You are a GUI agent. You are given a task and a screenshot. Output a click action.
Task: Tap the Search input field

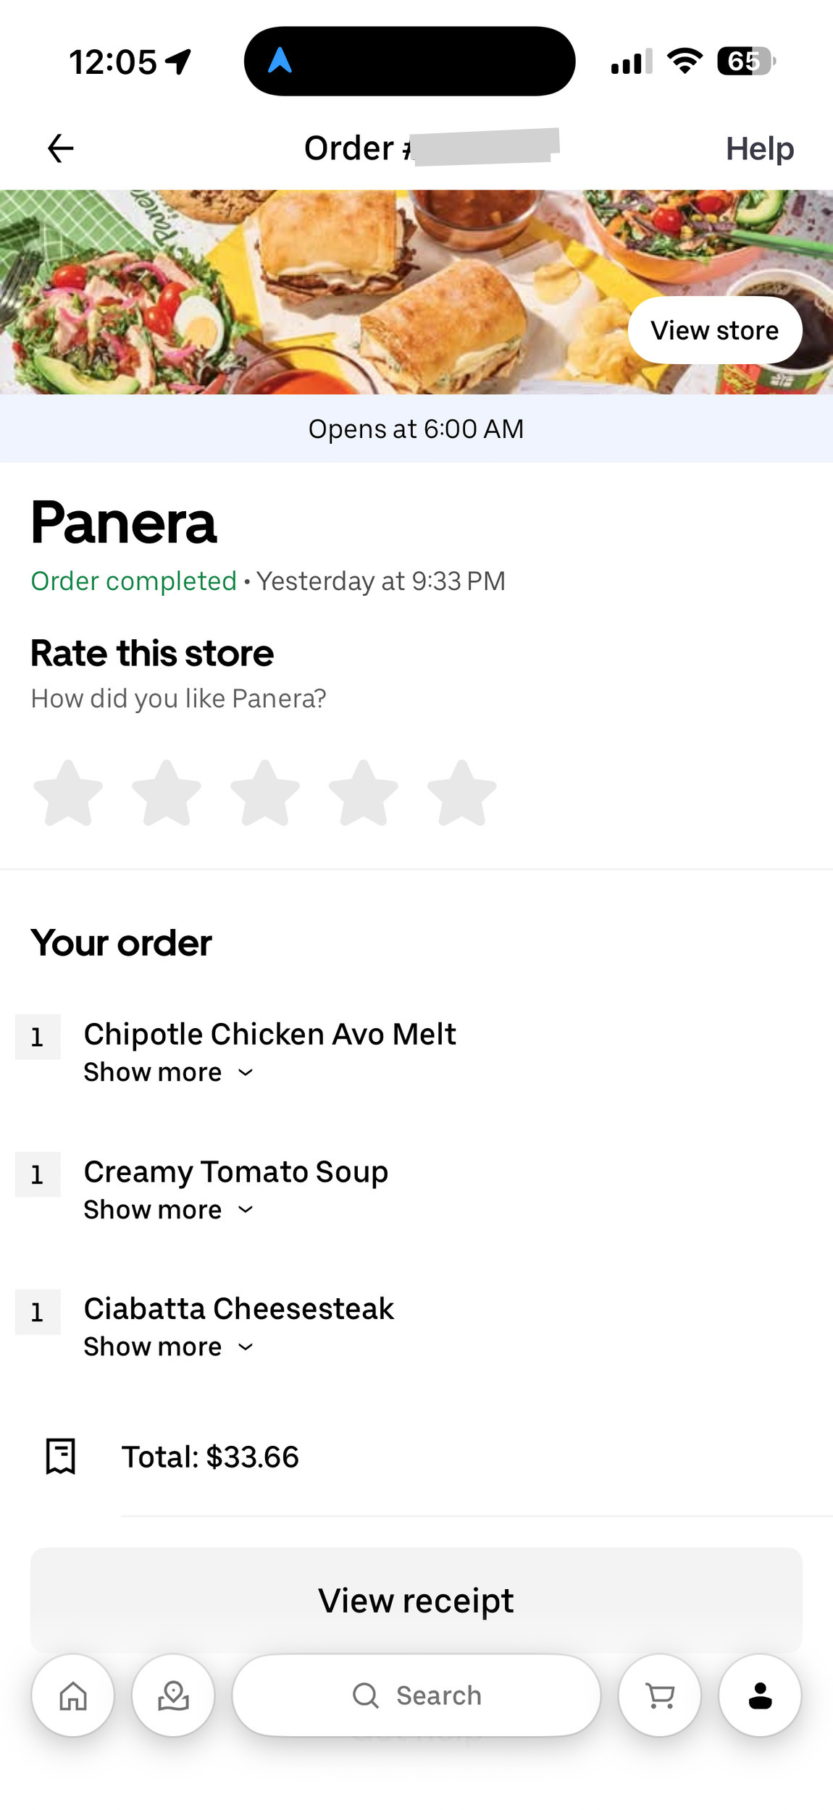tap(416, 1695)
